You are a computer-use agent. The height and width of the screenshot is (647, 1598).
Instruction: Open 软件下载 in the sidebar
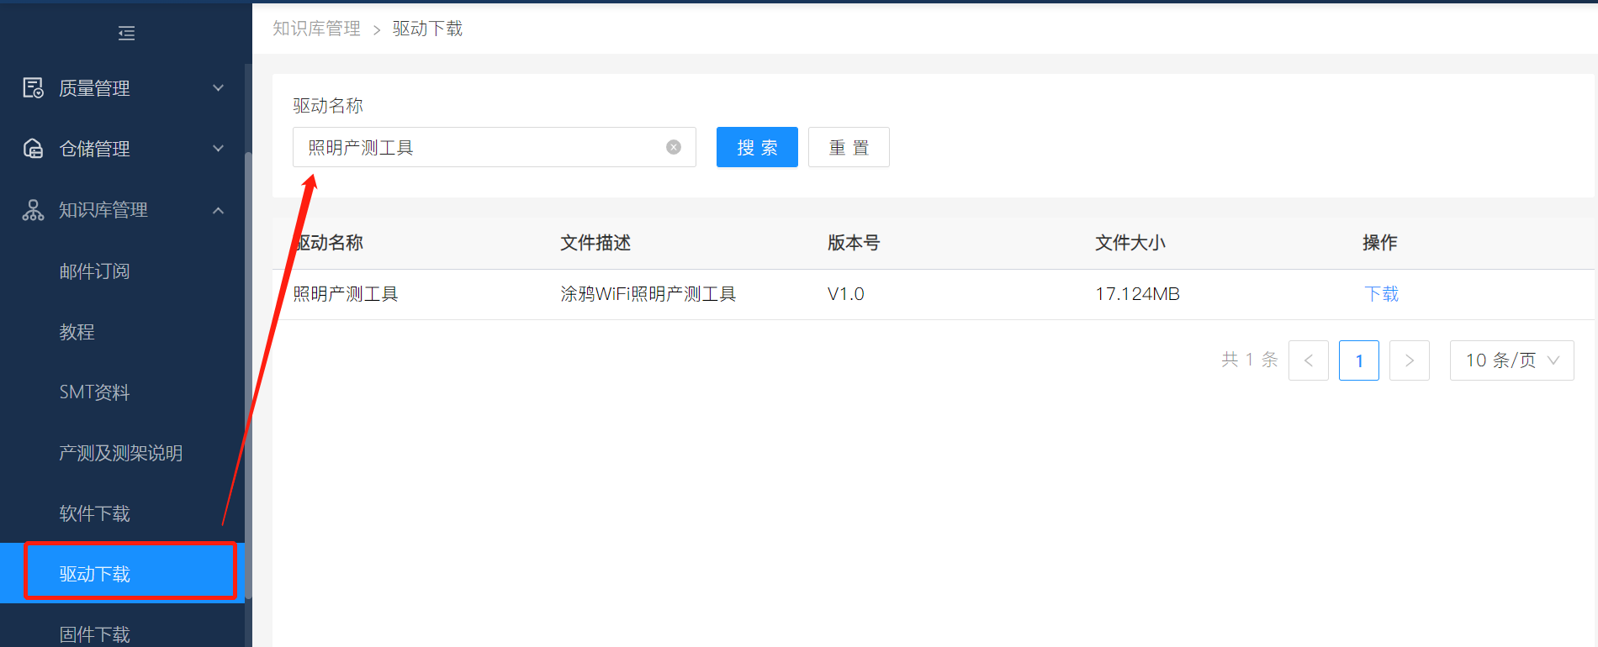click(x=94, y=513)
